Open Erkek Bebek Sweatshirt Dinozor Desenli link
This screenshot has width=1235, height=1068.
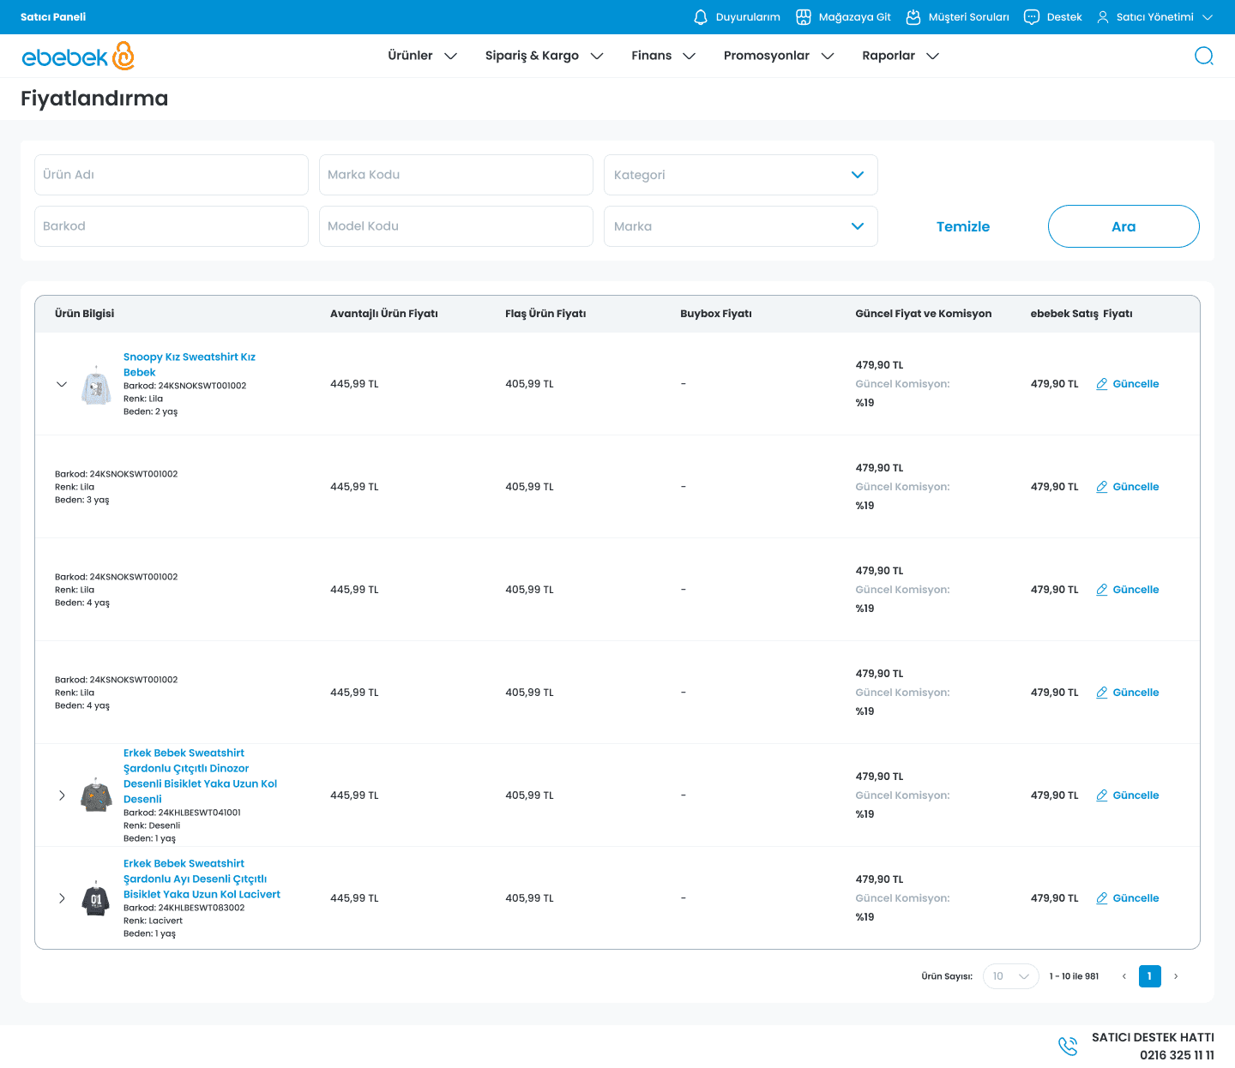pyautogui.click(x=201, y=776)
